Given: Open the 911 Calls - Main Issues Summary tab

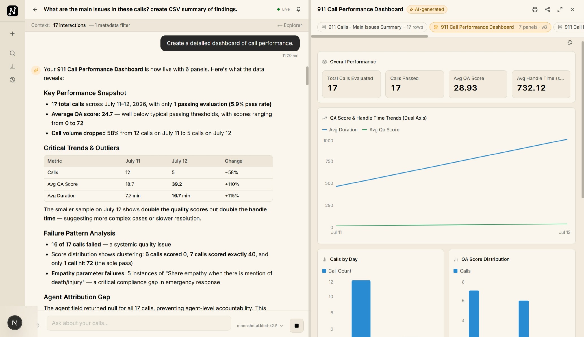Looking at the screenshot, I should tap(372, 27).
